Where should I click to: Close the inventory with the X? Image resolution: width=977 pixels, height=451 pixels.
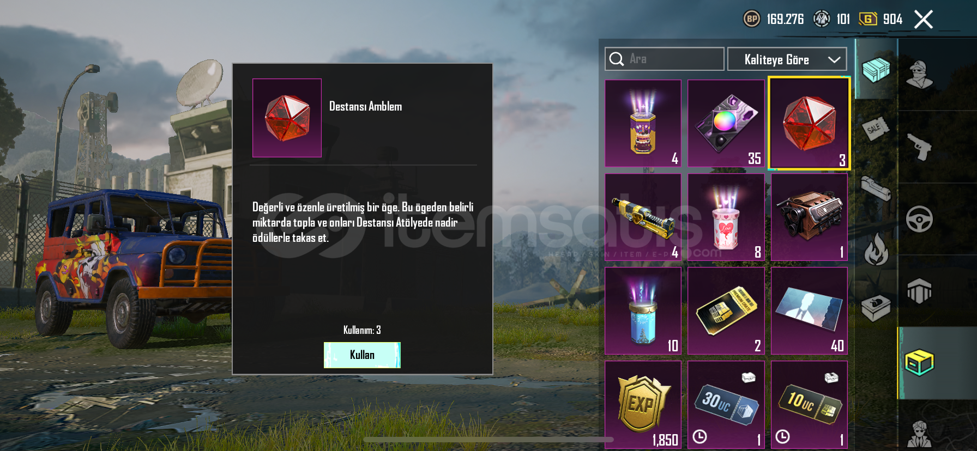pos(923,19)
